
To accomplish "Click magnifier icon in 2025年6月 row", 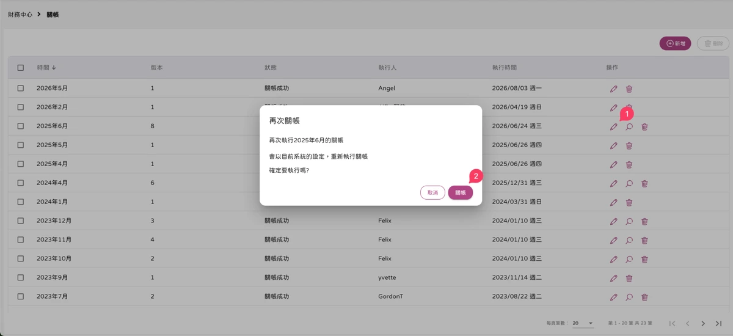I will 629,126.
